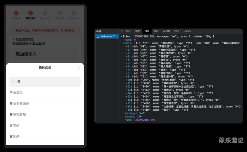Click the time: 1655972102.398 line at bottom
247x152 pixels.
click(x=140, y=120)
